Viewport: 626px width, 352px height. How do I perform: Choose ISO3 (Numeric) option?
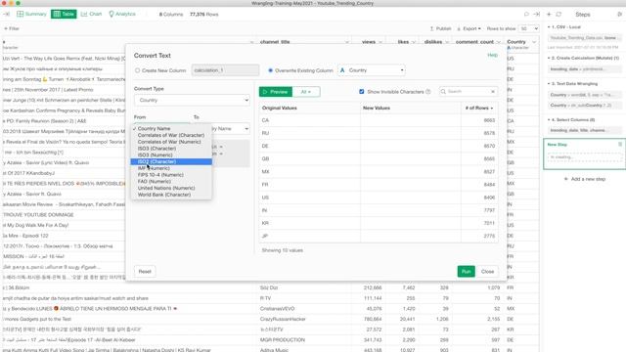coord(171,154)
